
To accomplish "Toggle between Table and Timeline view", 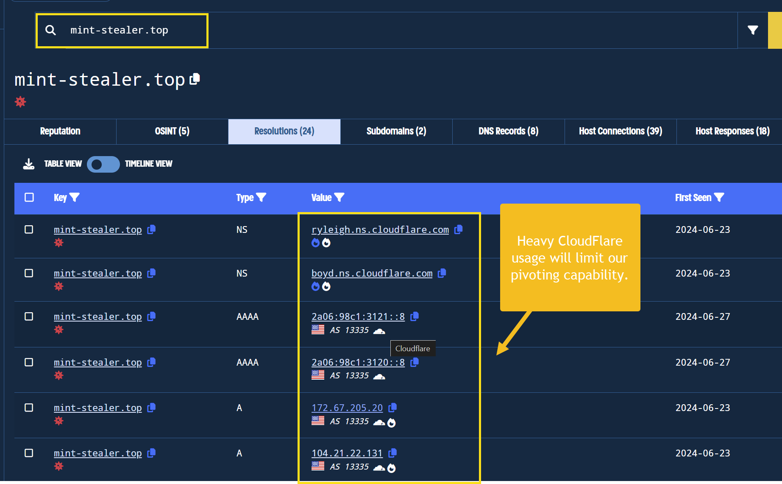I will click(103, 164).
